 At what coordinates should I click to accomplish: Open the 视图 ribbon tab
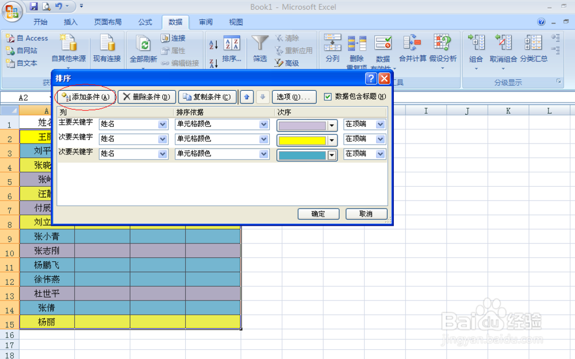[236, 22]
